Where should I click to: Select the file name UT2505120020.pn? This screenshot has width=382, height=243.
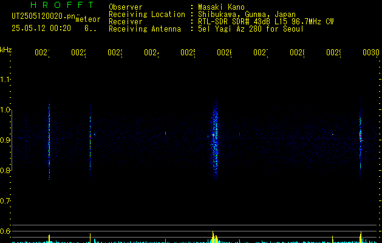44,16
